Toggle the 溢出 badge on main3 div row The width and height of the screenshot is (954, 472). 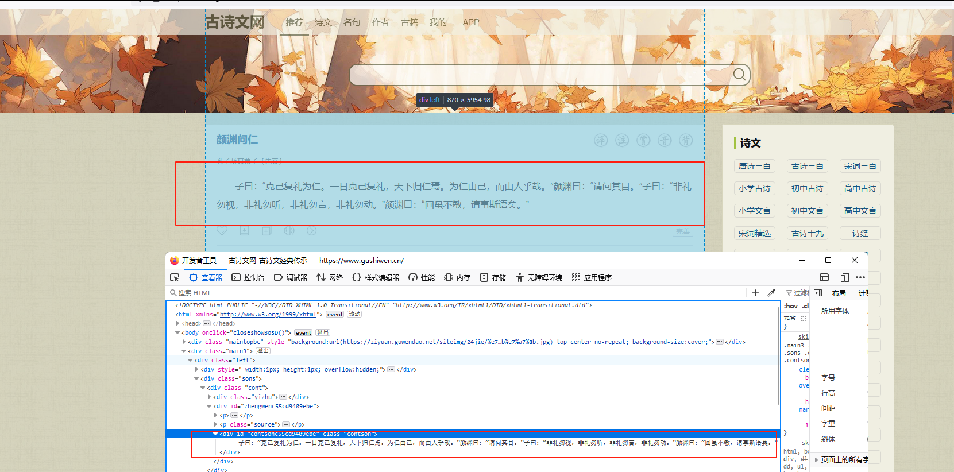(x=262, y=351)
